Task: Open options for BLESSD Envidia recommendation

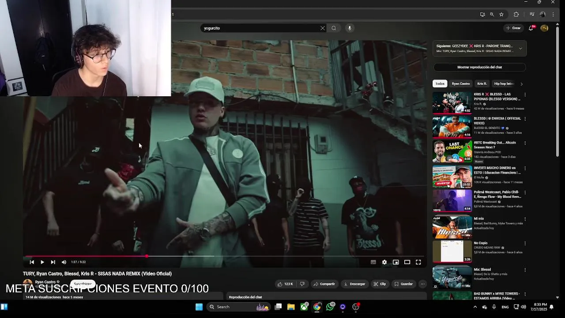Action: click(x=525, y=119)
